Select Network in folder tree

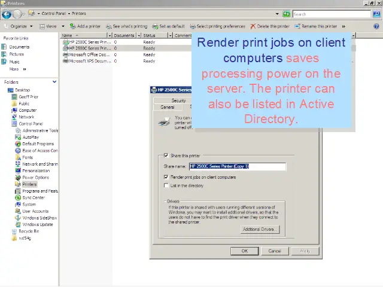pyautogui.click(x=23, y=117)
